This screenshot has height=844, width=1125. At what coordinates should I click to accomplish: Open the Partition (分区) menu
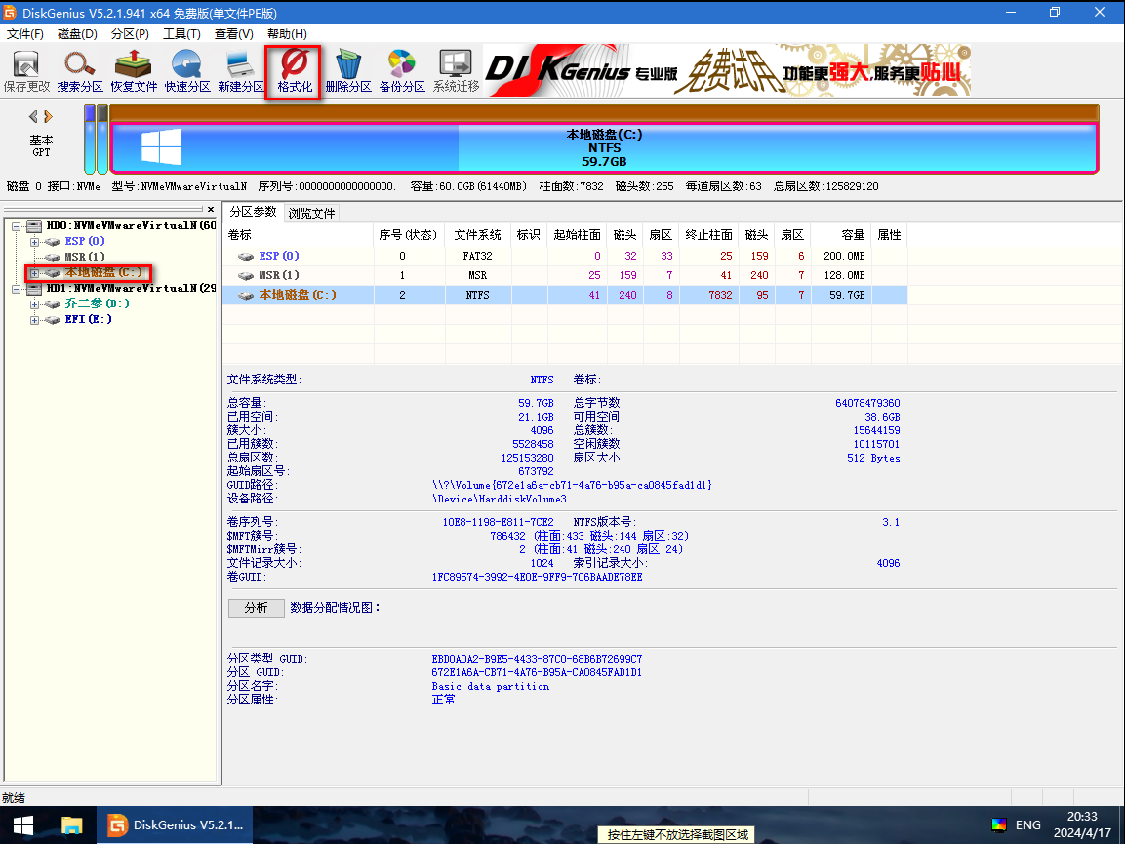click(x=130, y=34)
